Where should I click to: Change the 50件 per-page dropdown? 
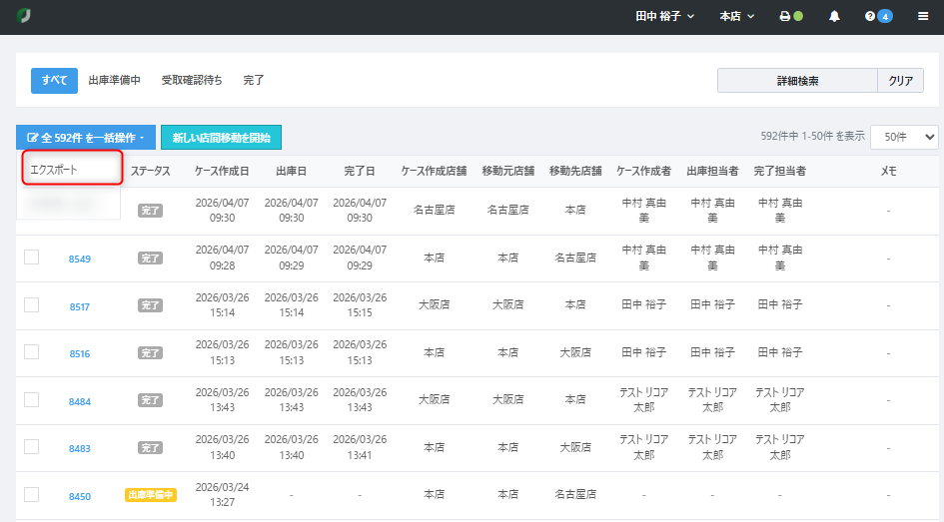903,137
